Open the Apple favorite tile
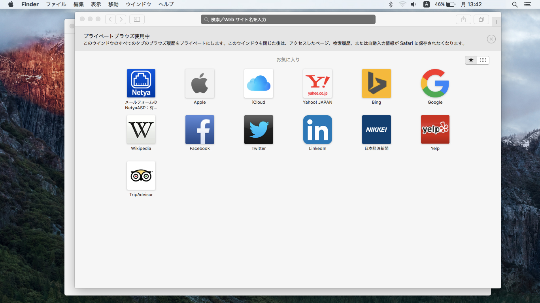The height and width of the screenshot is (303, 540). tap(200, 83)
